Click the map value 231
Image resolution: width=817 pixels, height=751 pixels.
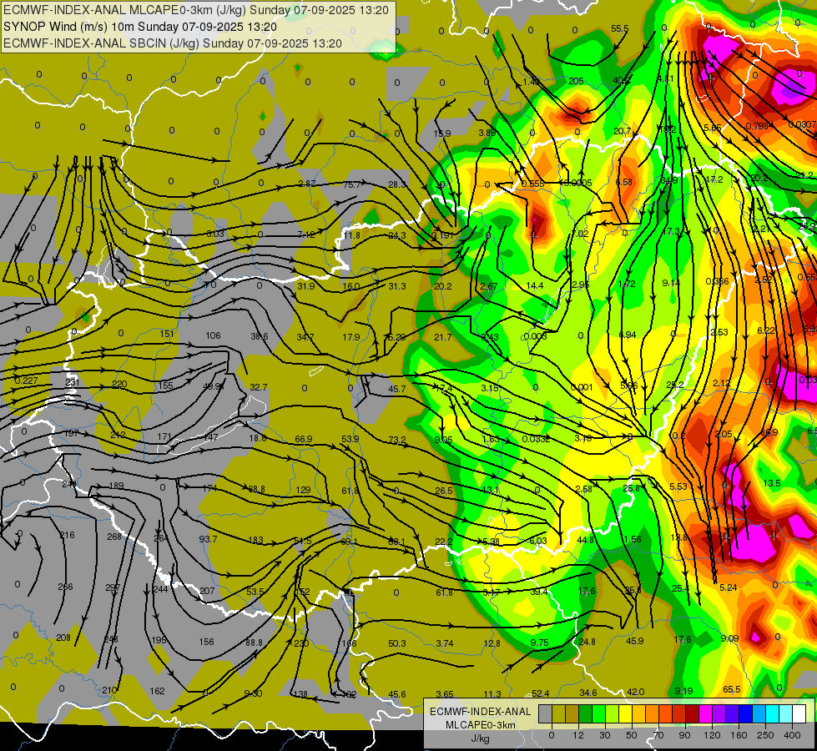[73, 382]
